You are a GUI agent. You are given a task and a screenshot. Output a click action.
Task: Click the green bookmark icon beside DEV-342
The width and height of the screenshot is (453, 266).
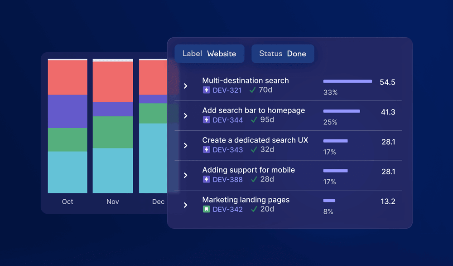tap(207, 209)
